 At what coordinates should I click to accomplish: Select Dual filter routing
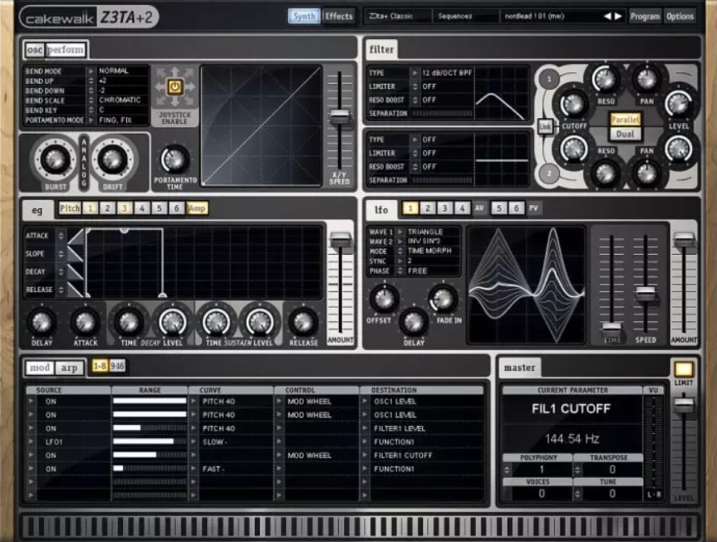[625, 134]
